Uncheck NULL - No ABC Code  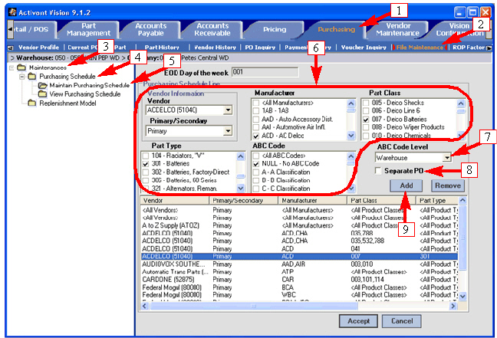pos(256,164)
